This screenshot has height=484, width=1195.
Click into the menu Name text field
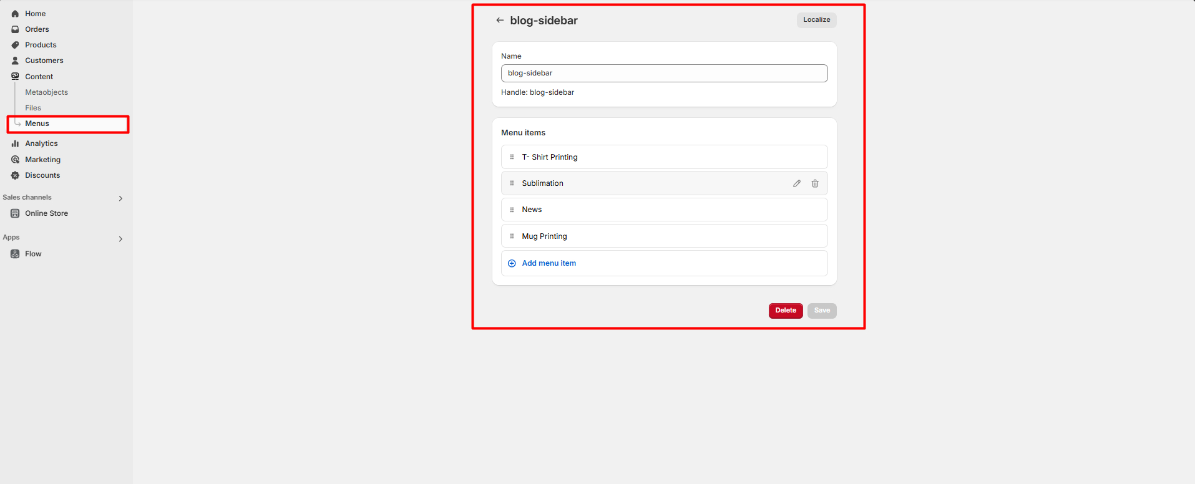tap(664, 74)
